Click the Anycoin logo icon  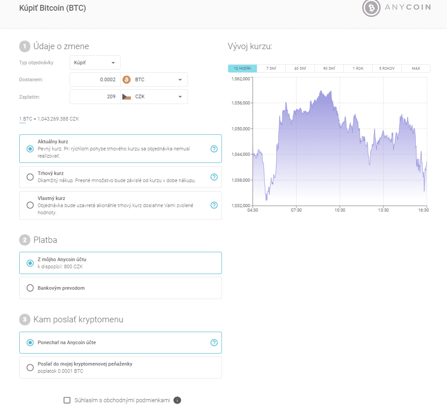click(x=371, y=8)
